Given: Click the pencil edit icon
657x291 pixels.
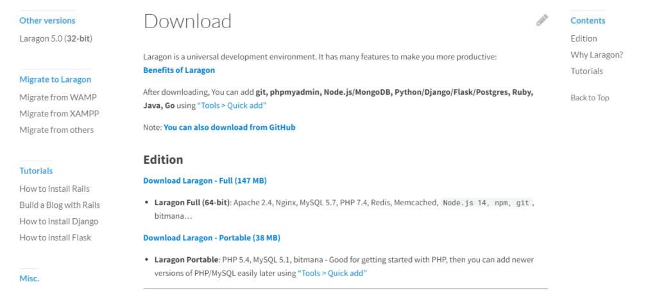Looking at the screenshot, I should pos(542,20).
